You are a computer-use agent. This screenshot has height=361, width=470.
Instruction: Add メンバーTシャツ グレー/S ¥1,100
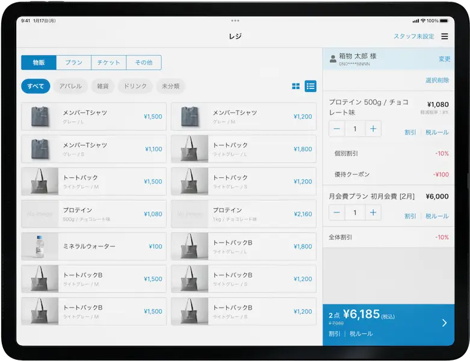[x=94, y=149]
